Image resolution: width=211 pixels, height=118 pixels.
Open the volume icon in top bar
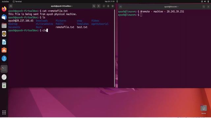pos(205,1)
